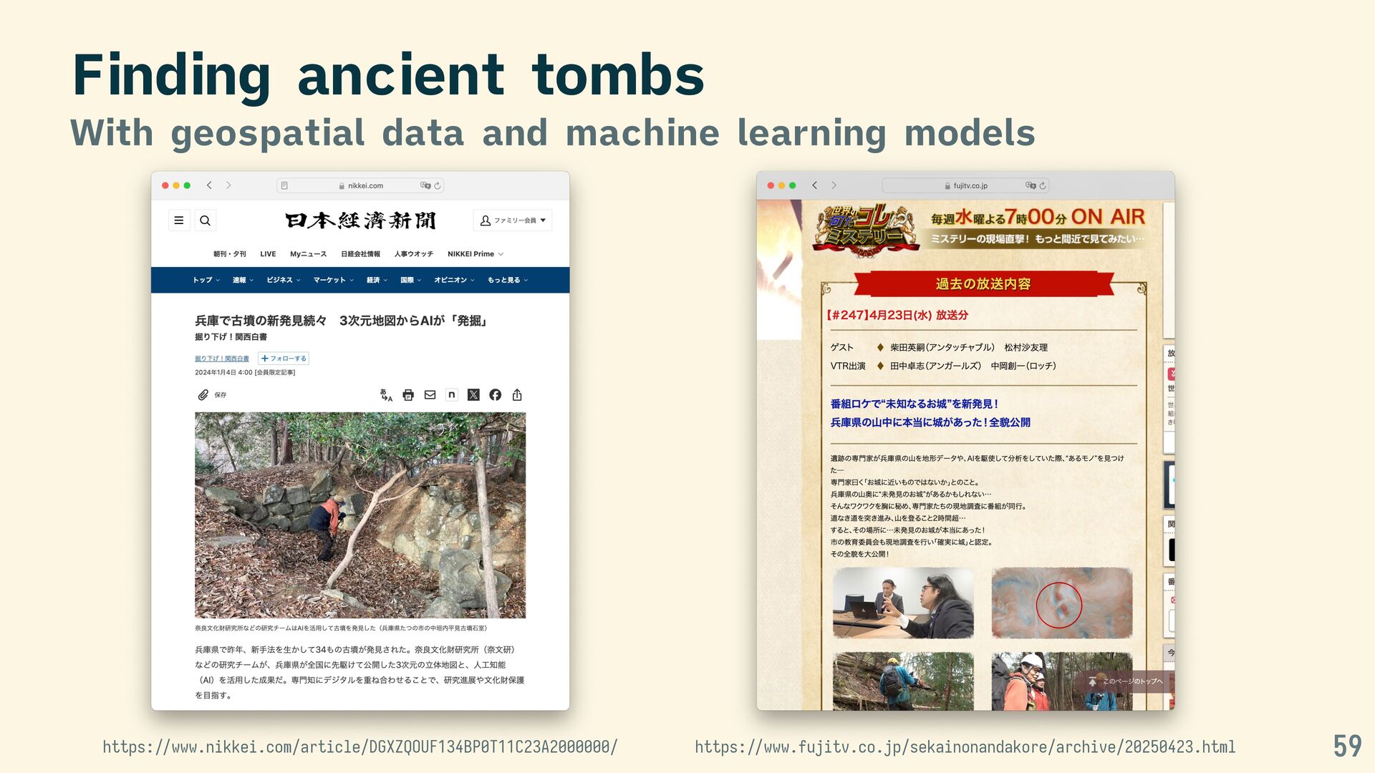Click the 掘り下げ！関西白書 topic link

(222, 359)
